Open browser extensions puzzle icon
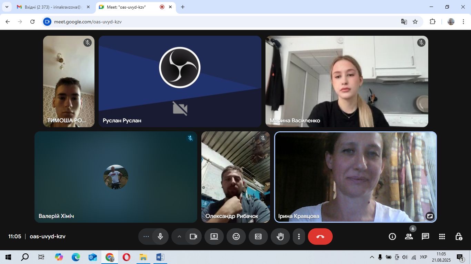The width and height of the screenshot is (471, 264). click(x=432, y=22)
